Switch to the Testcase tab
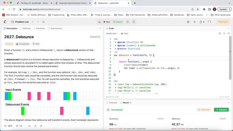This screenshot has width=233, height=131. click(x=112, y=103)
